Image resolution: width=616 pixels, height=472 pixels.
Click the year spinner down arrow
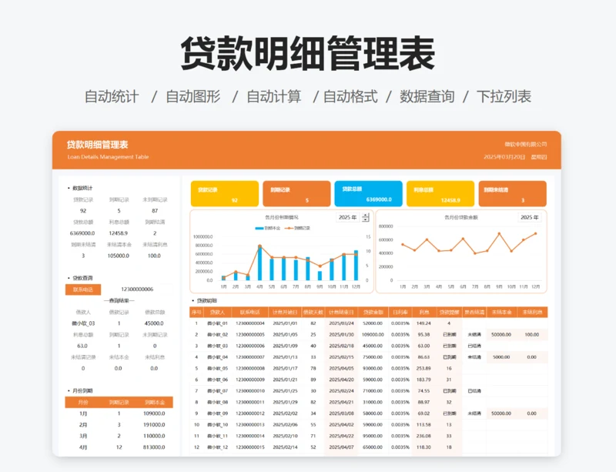coord(366,219)
